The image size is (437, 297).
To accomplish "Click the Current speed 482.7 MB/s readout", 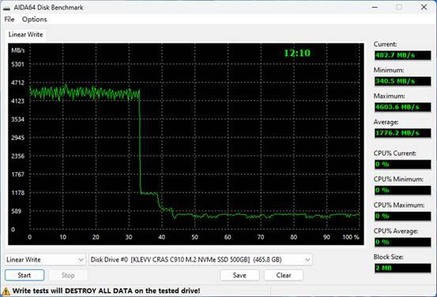I will point(403,55).
